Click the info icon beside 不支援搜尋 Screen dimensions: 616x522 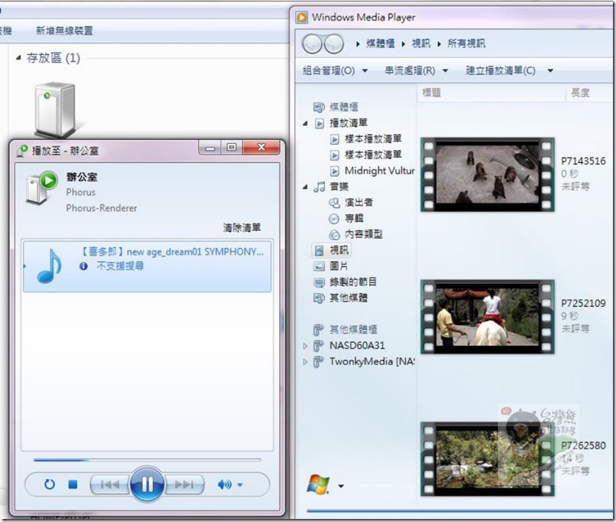pos(84,266)
